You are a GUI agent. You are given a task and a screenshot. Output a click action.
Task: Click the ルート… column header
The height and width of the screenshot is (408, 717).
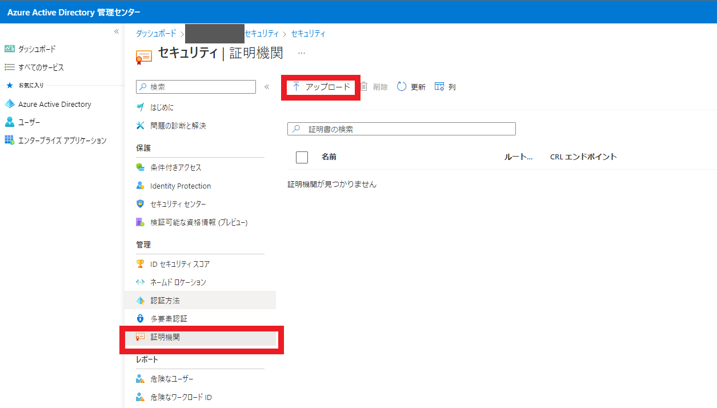[518, 157]
